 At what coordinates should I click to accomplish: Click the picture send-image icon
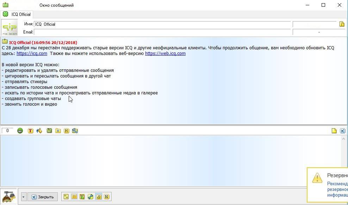point(75,131)
